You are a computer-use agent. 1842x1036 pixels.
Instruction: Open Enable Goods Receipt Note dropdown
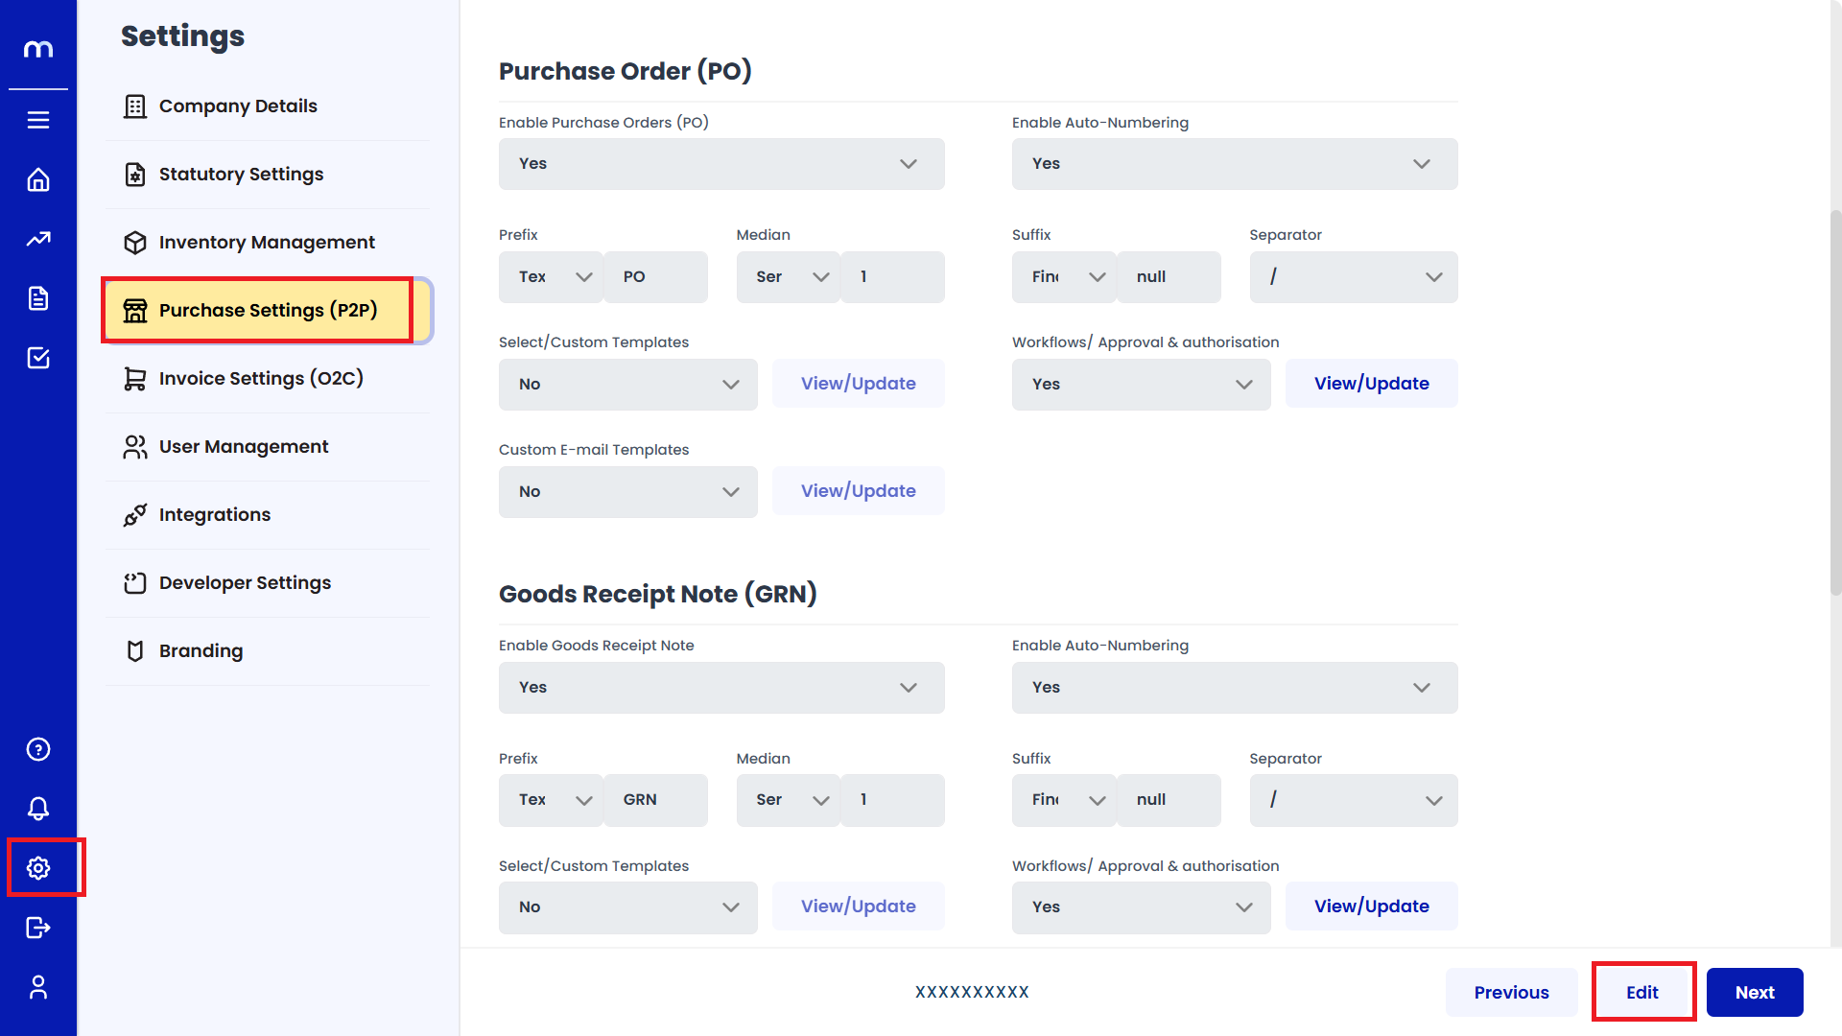pos(721,688)
